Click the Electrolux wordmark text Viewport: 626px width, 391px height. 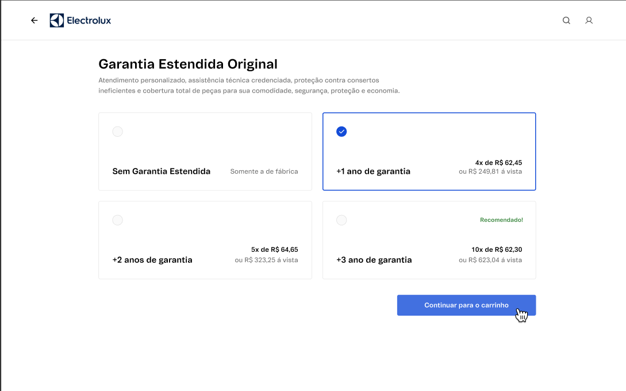[89, 21]
